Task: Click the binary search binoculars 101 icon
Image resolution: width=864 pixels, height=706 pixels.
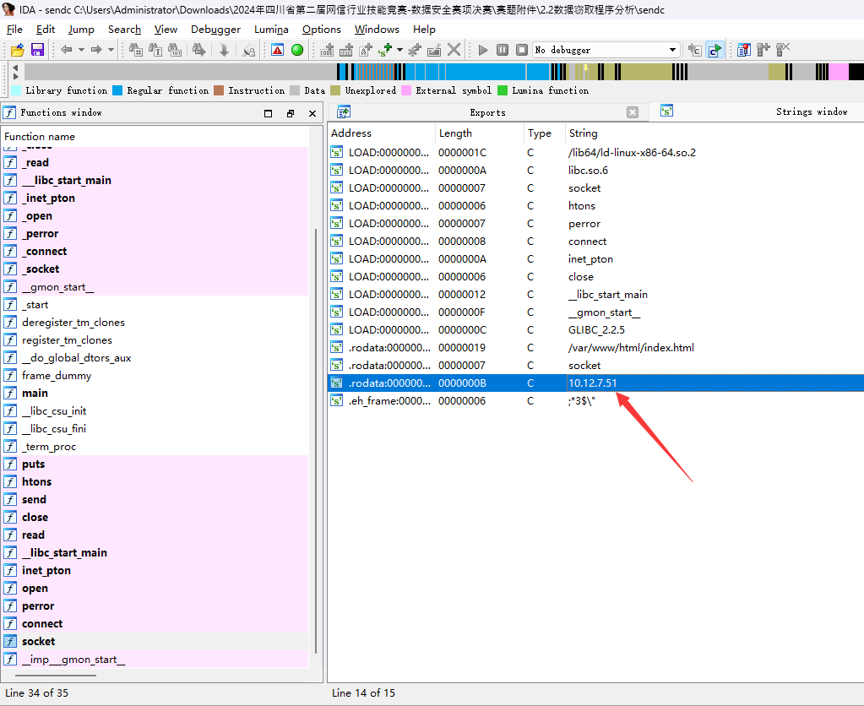Action: point(175,50)
